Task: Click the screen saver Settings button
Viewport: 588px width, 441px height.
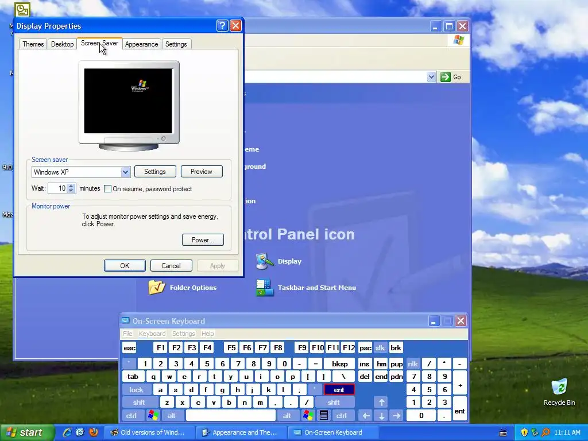Action: pyautogui.click(x=155, y=171)
